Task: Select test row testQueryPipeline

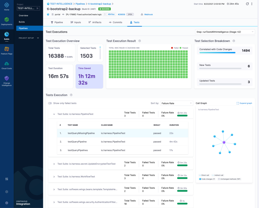Action: [x=123, y=142]
